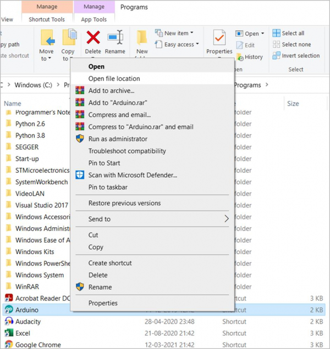Select the Windows System folder
This screenshot has height=349, width=330.
click(x=40, y=275)
